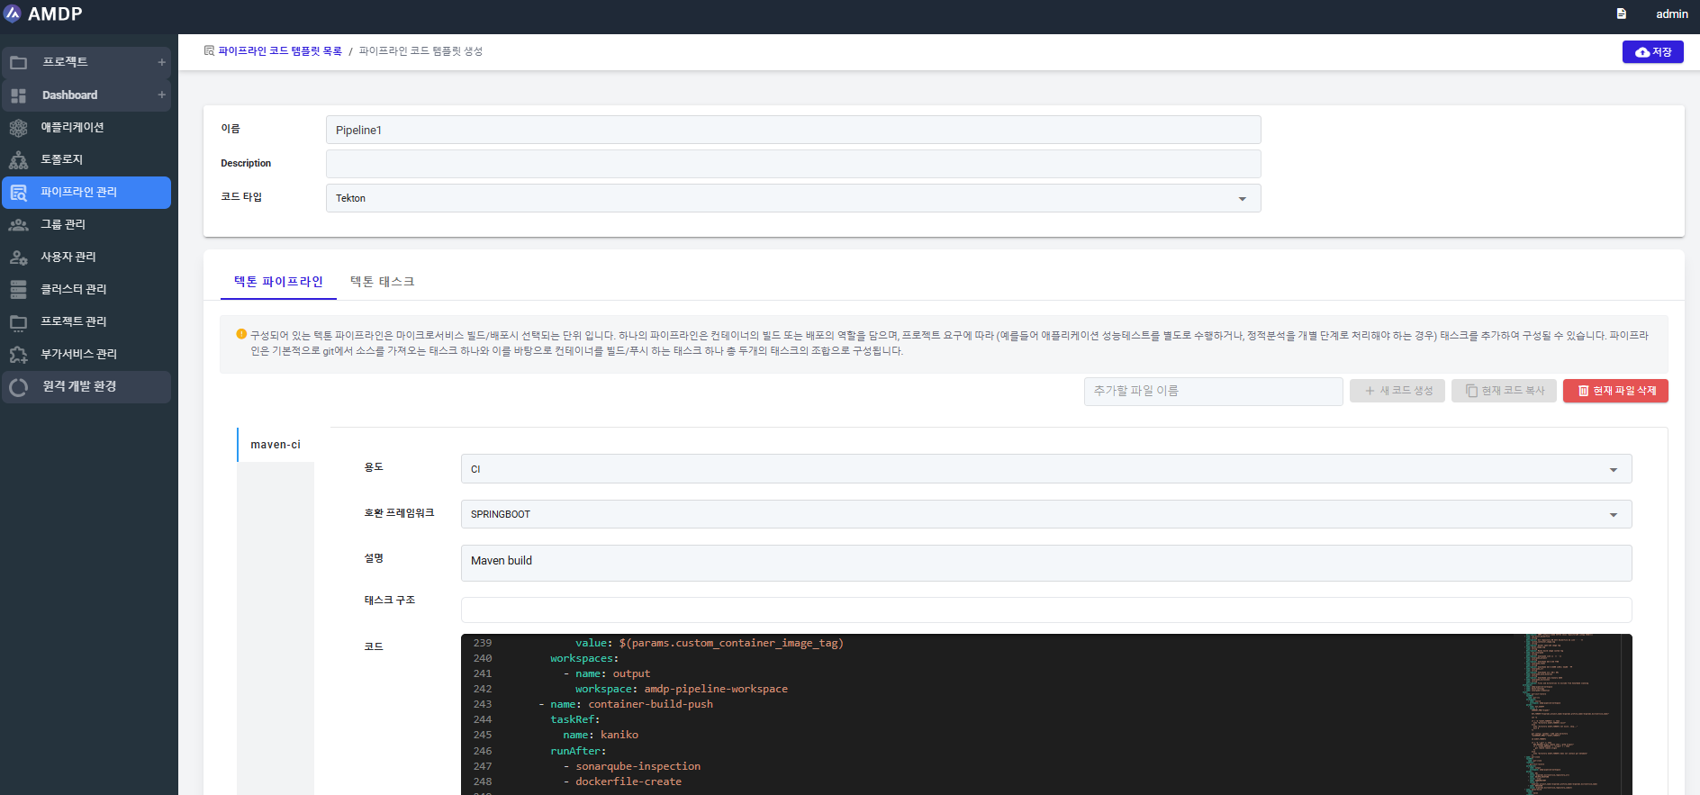Click the trash icon on 현재 파일 삭제

(1584, 391)
